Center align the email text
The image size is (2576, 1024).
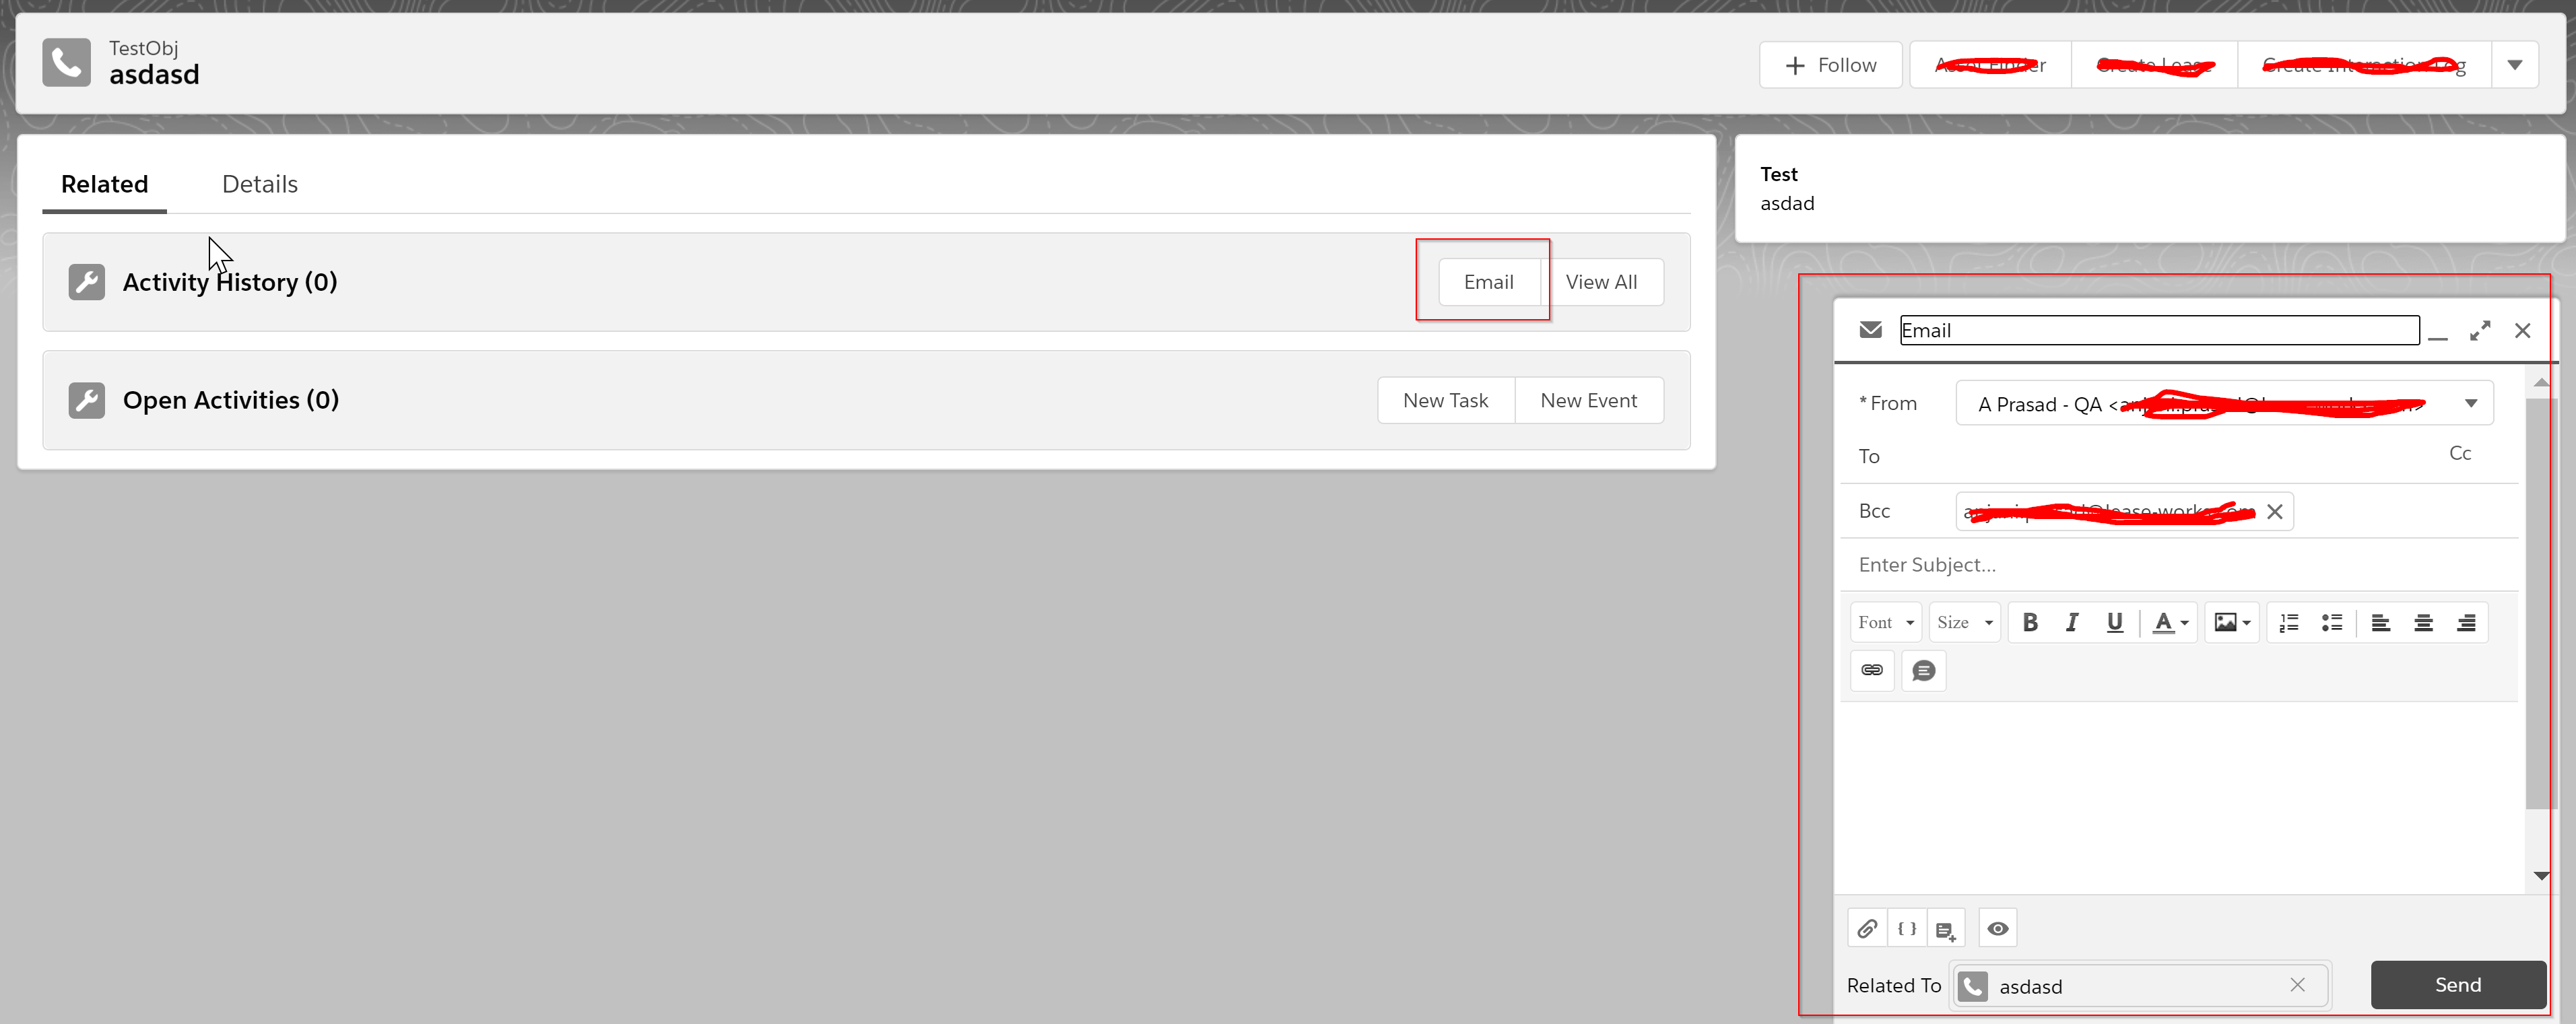tap(2423, 623)
